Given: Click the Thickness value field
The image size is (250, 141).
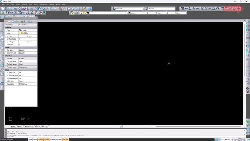Looking at the screenshot, I should 28,45.
